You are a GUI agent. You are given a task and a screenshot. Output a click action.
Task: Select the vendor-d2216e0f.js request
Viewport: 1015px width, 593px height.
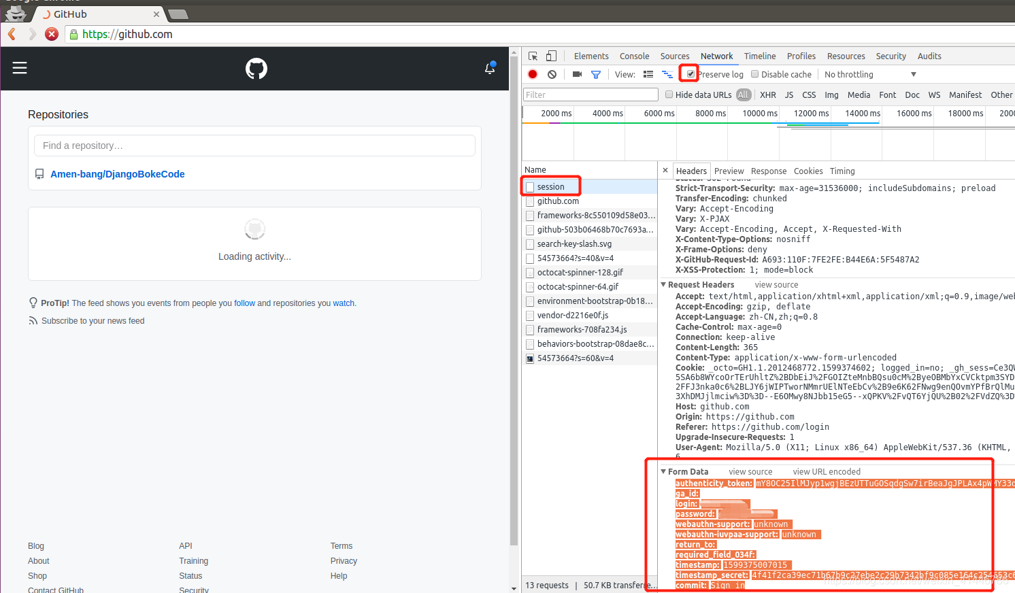590,315
